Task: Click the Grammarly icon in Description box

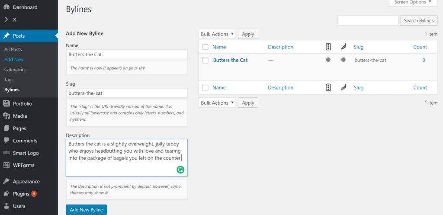Action: [x=180, y=170]
